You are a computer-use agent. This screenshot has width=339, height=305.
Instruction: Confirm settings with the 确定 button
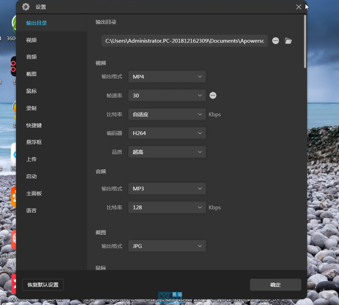pyautogui.click(x=275, y=284)
